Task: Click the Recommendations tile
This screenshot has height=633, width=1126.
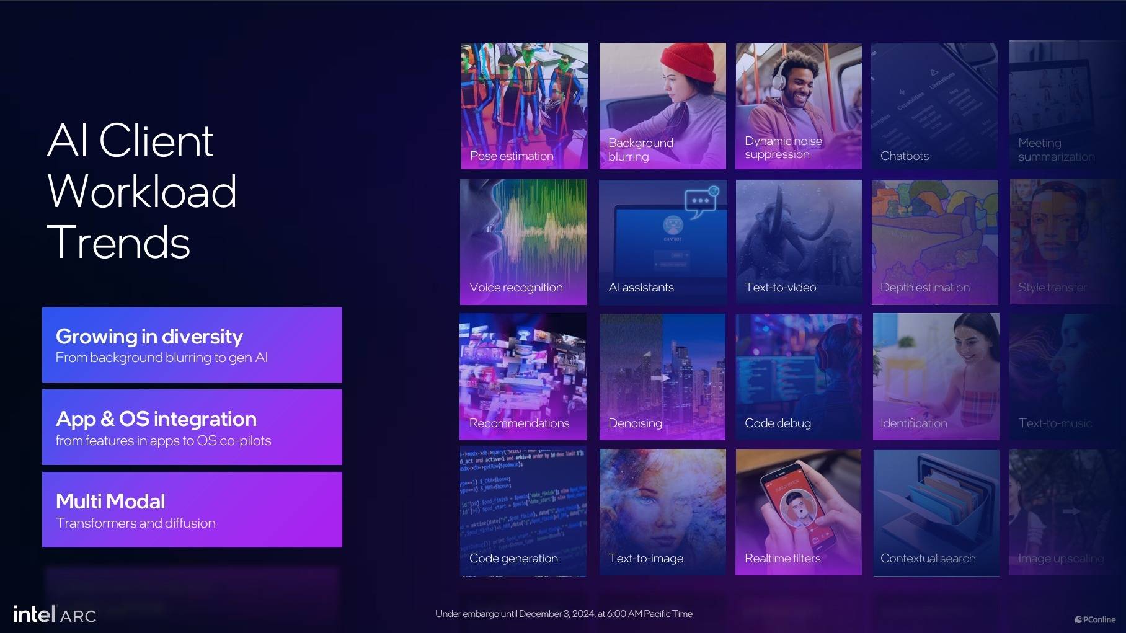Action: tap(523, 376)
